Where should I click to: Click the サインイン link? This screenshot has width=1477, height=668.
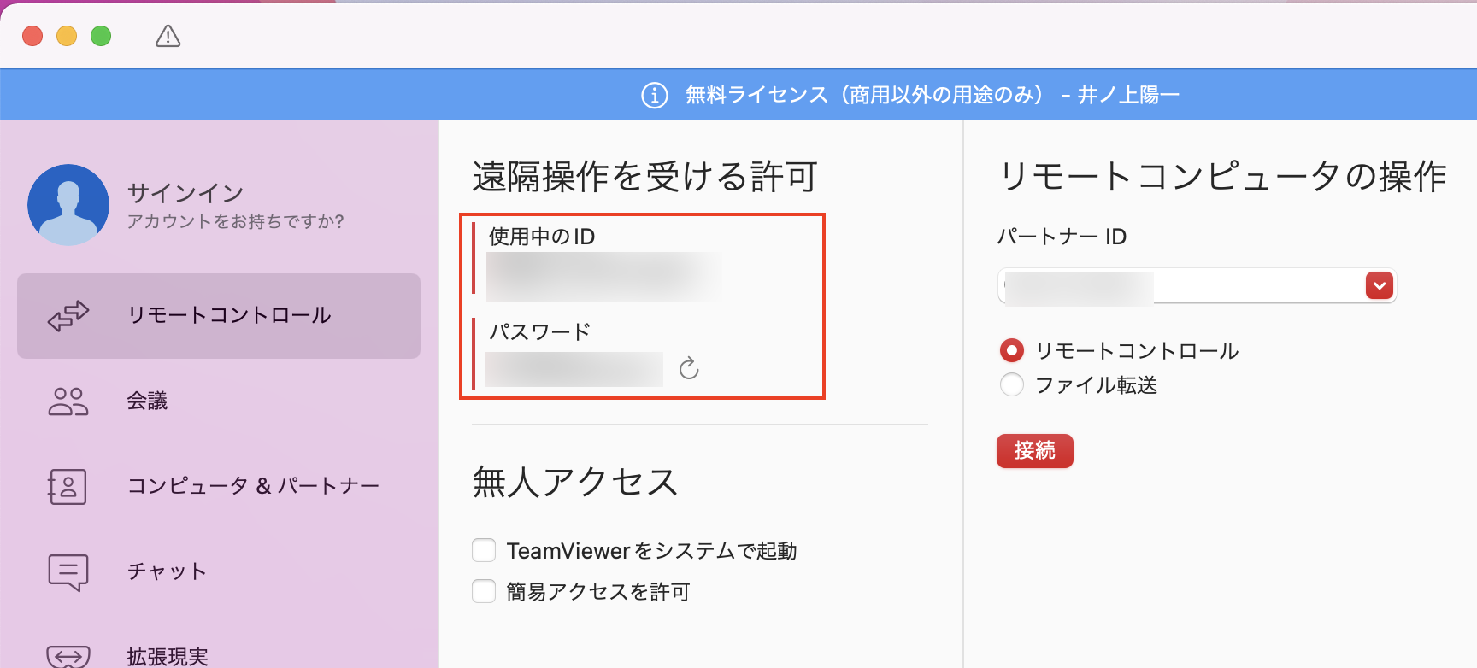pos(185,193)
